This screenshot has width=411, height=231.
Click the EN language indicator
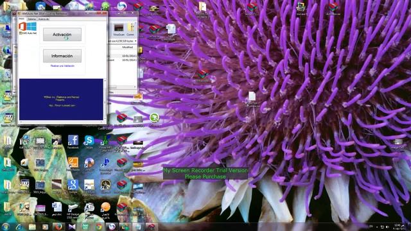pyautogui.click(x=371, y=227)
